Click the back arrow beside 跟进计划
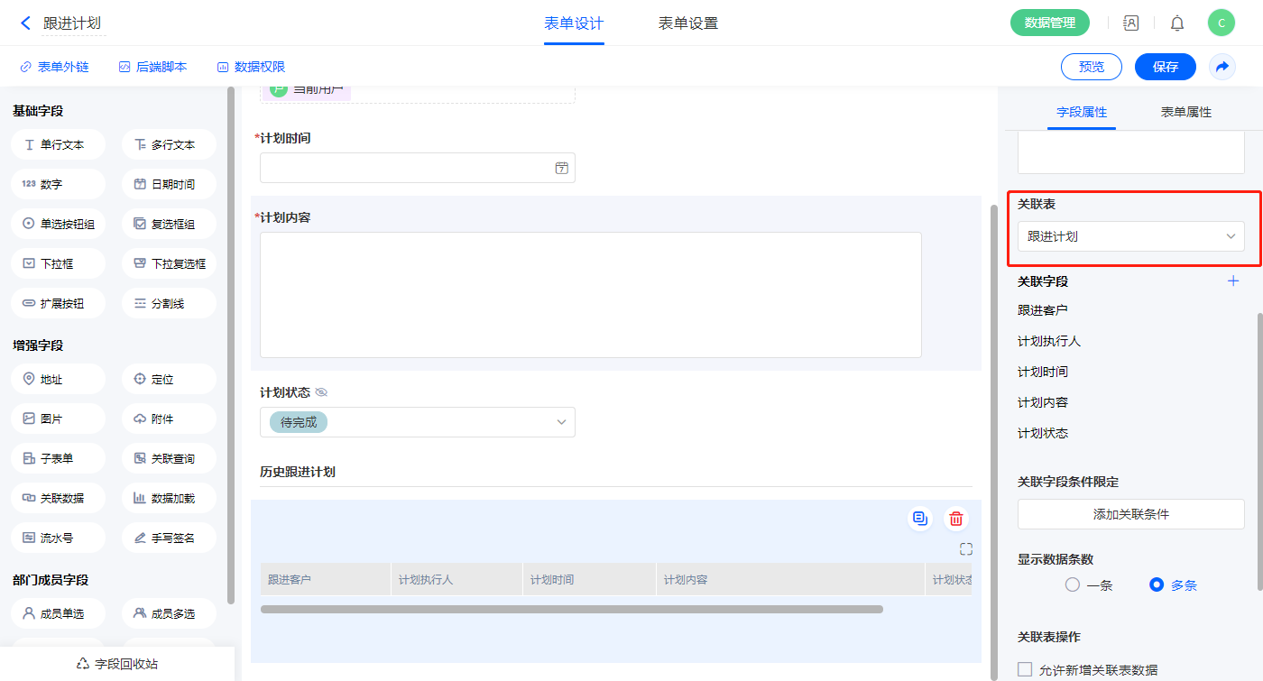 point(25,23)
